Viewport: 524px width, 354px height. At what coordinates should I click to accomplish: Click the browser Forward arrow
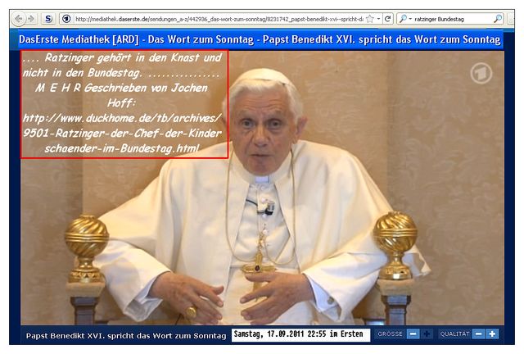[x=31, y=19]
